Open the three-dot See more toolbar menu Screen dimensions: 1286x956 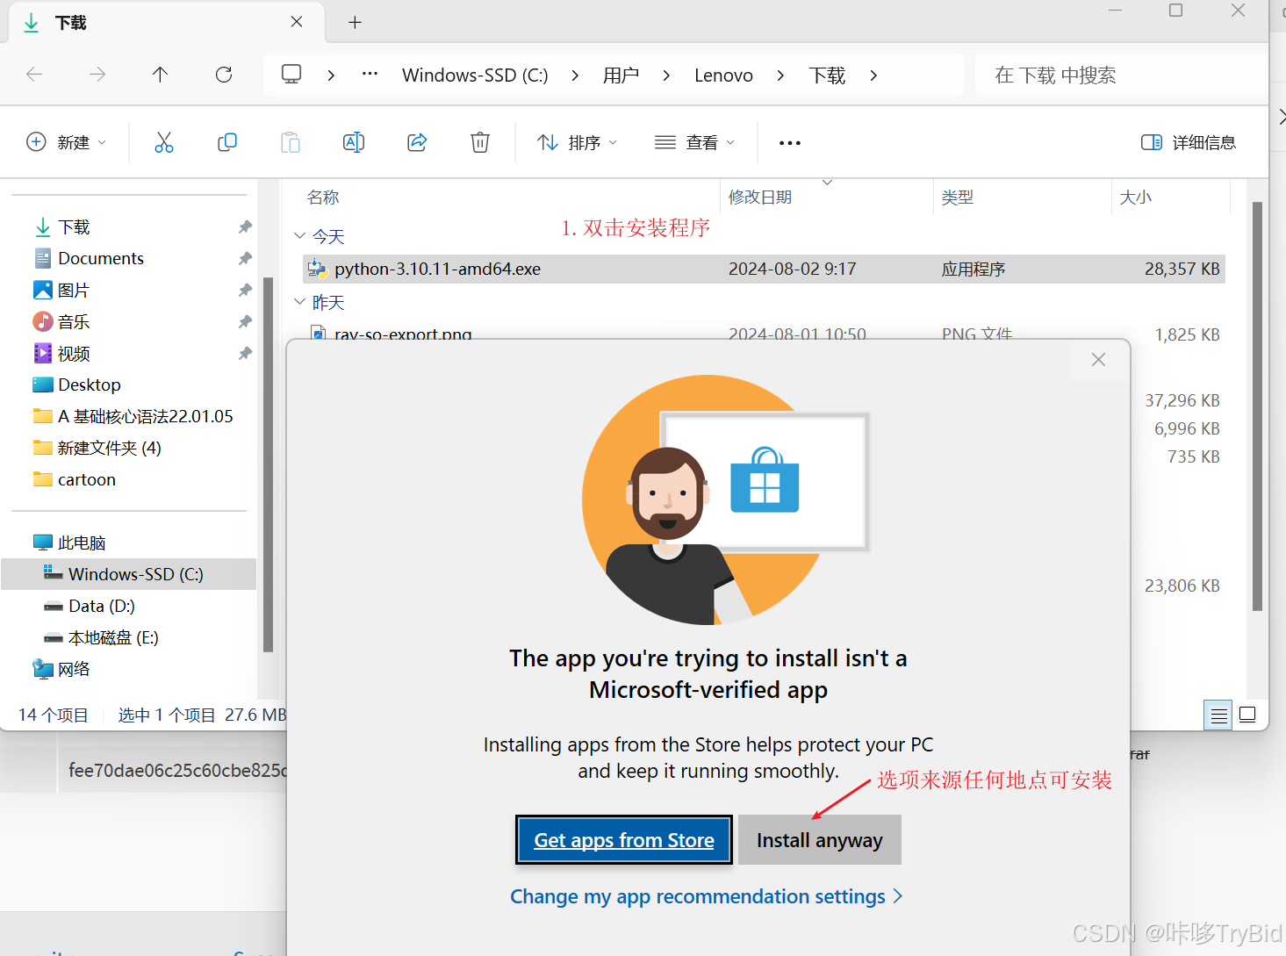[x=790, y=143]
